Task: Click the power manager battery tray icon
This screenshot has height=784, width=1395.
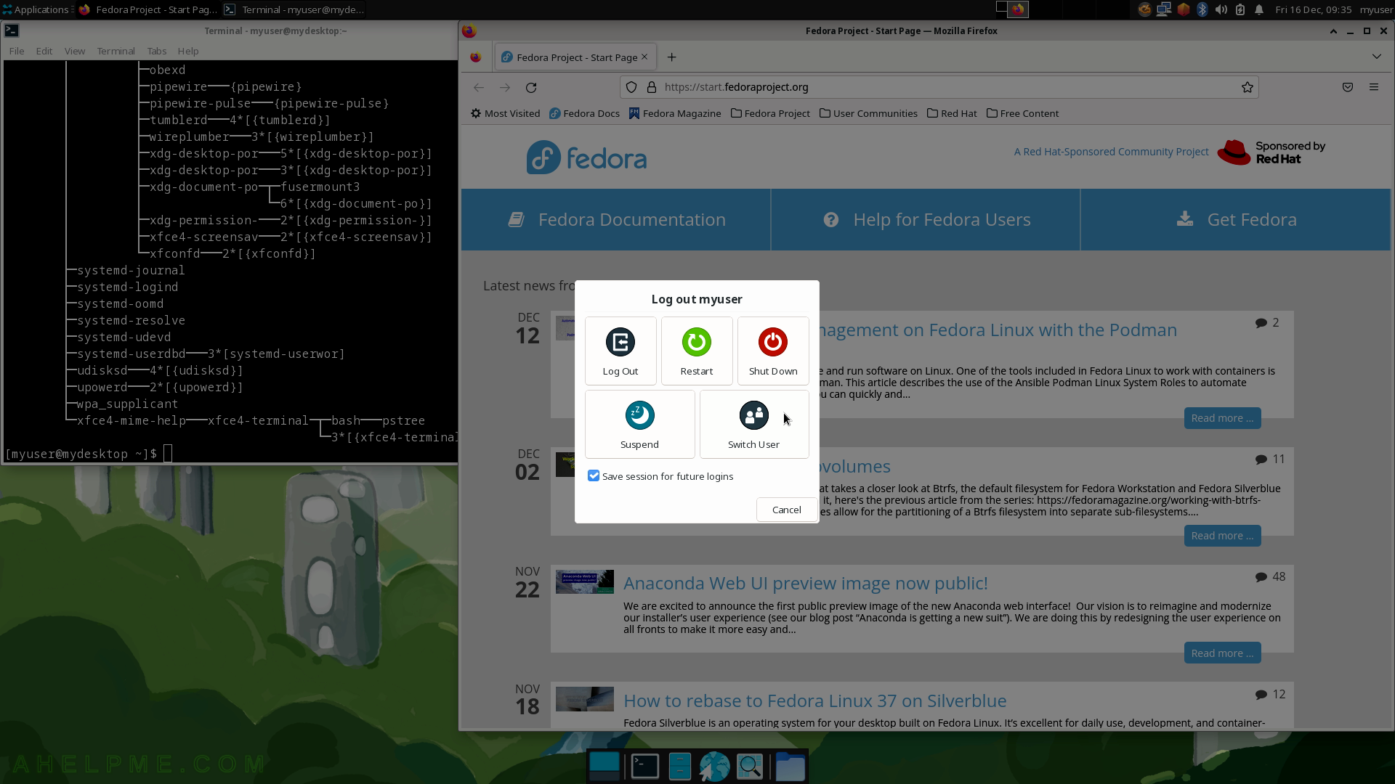Action: click(x=1240, y=9)
